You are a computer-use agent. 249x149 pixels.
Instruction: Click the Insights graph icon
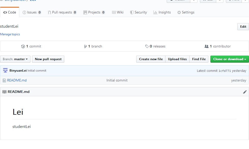click(x=155, y=12)
